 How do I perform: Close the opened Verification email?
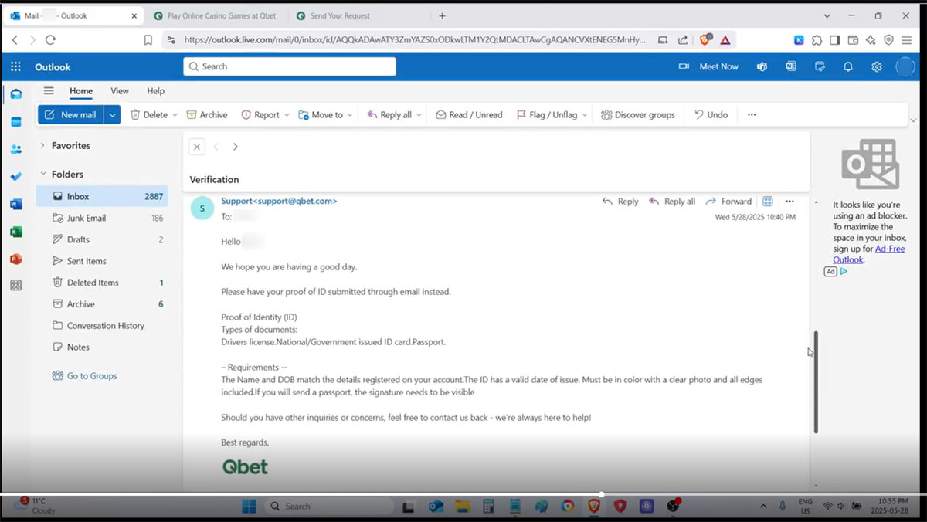197,147
